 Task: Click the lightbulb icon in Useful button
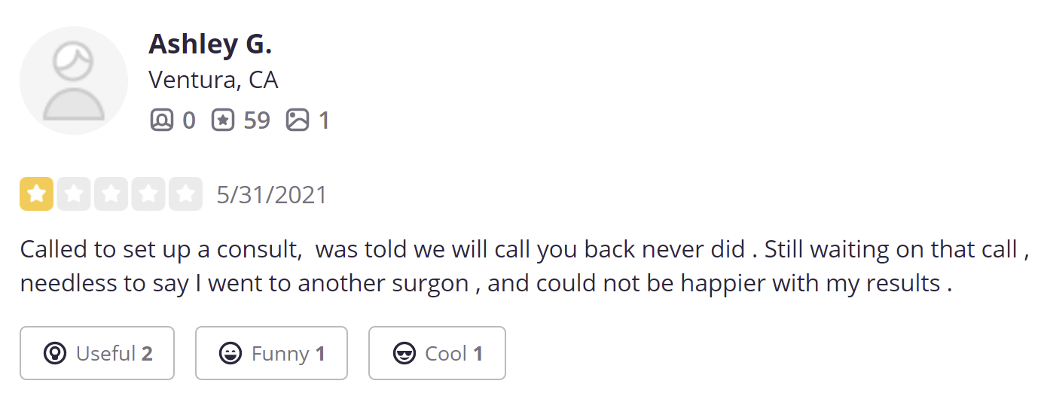pyautogui.click(x=55, y=353)
